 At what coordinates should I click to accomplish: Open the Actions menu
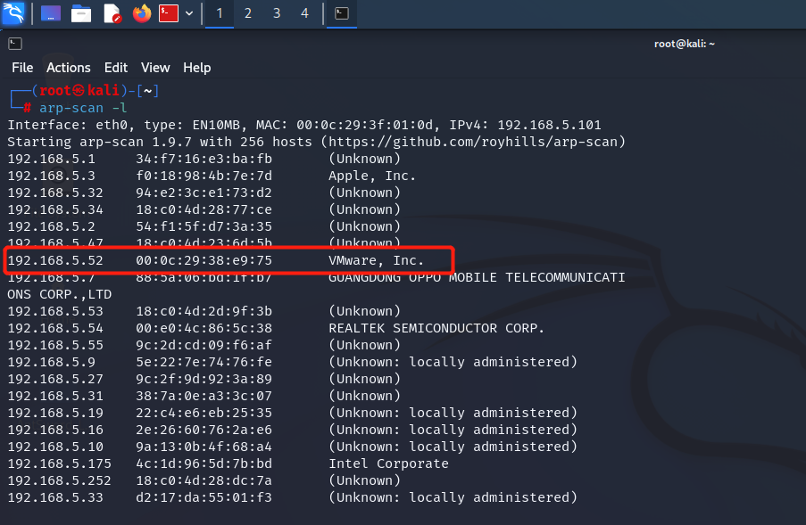click(x=69, y=68)
